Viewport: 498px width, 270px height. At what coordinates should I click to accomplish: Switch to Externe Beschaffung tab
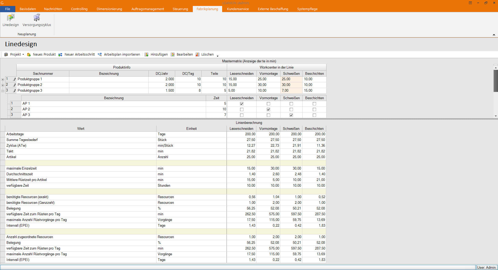pos(273,9)
